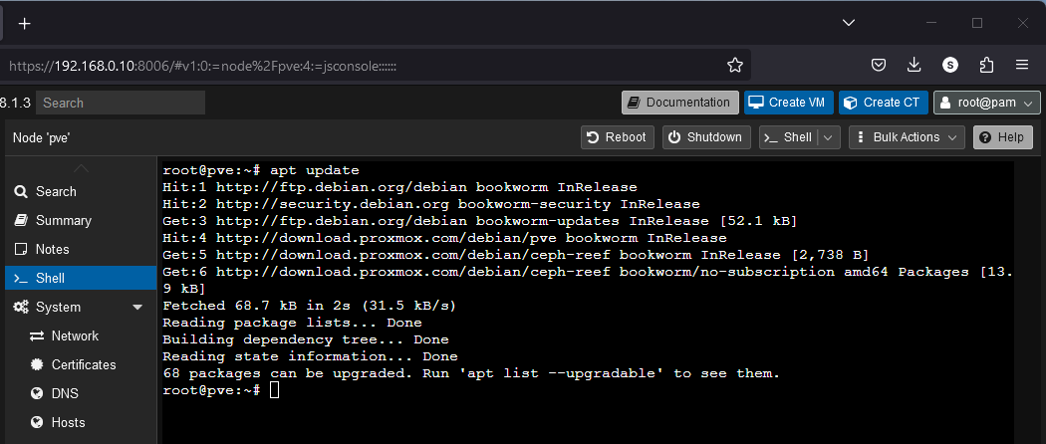Screen dimensions: 1046x444
Task: Click the 'apt update' command text
Action: pyautogui.click(x=314, y=170)
